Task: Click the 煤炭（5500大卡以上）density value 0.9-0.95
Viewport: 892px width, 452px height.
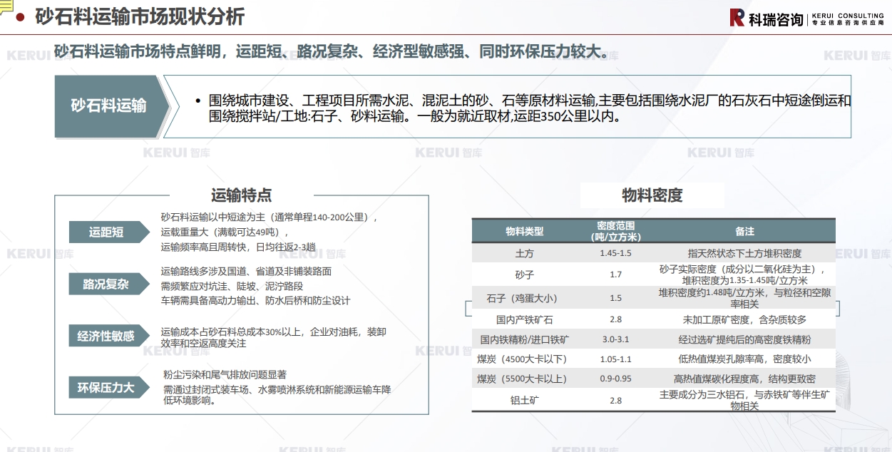Action: 615,379
